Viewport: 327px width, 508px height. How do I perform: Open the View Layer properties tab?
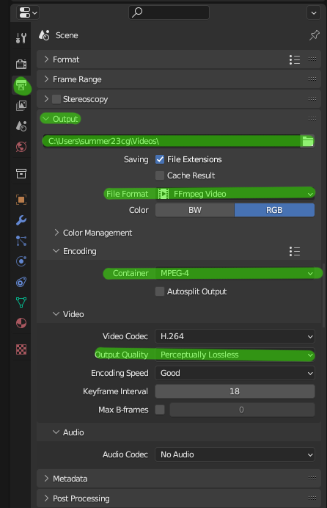[21, 106]
